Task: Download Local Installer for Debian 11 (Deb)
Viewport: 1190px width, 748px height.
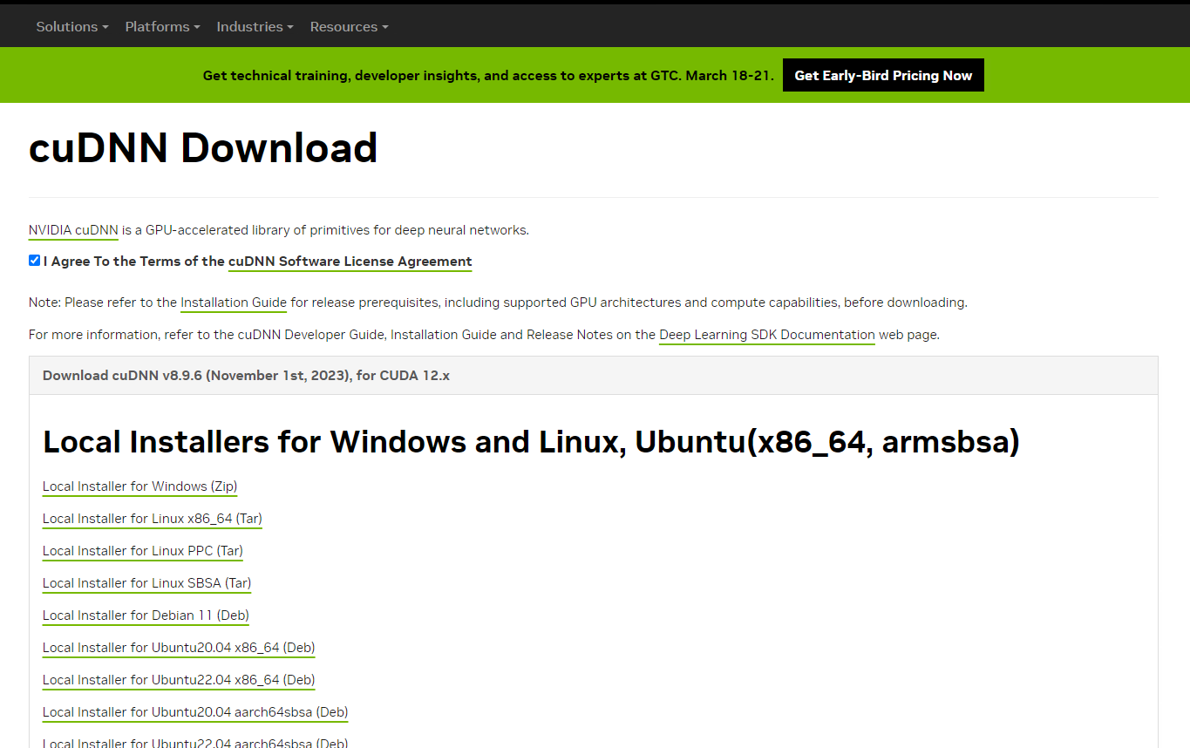Action: 146,615
